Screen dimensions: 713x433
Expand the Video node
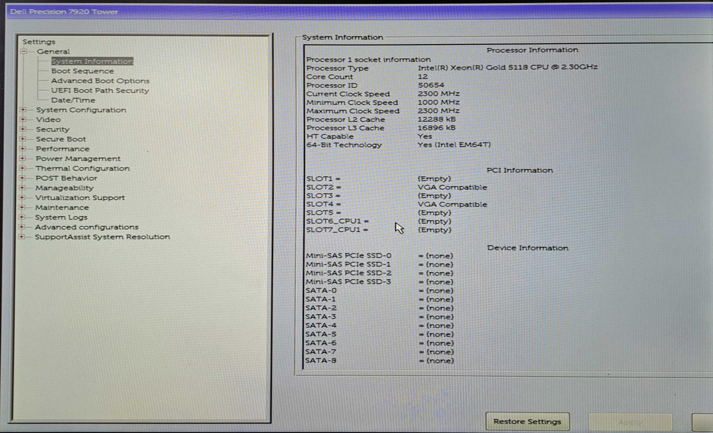[23, 119]
